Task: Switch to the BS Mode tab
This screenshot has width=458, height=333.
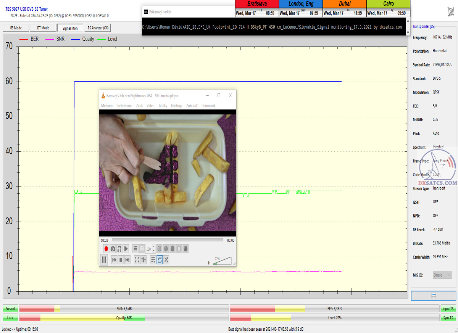Action: point(16,28)
